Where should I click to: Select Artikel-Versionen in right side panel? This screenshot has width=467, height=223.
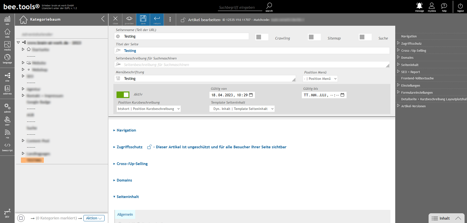tap(413, 106)
